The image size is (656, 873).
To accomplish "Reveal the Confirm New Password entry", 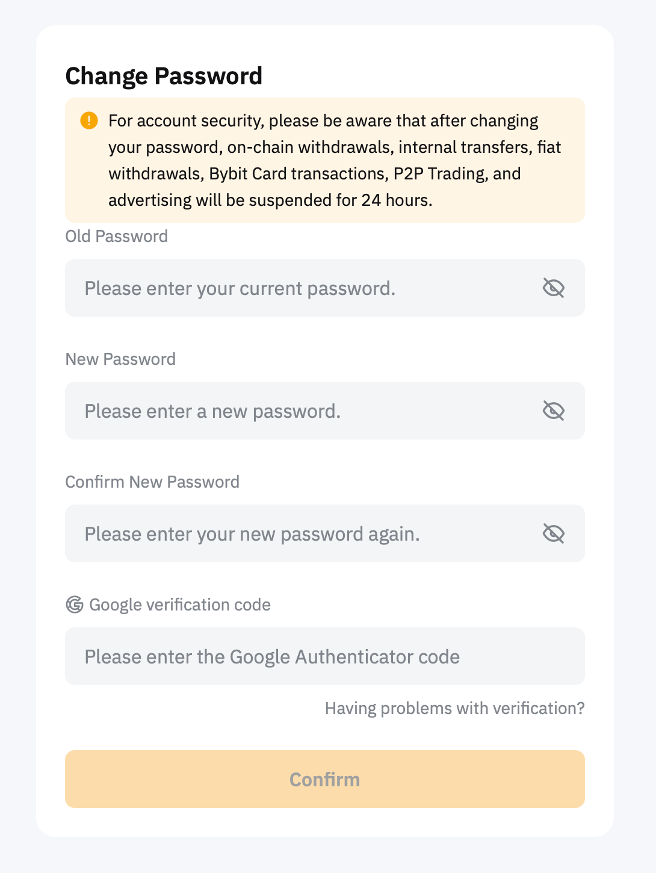I will click(x=553, y=534).
